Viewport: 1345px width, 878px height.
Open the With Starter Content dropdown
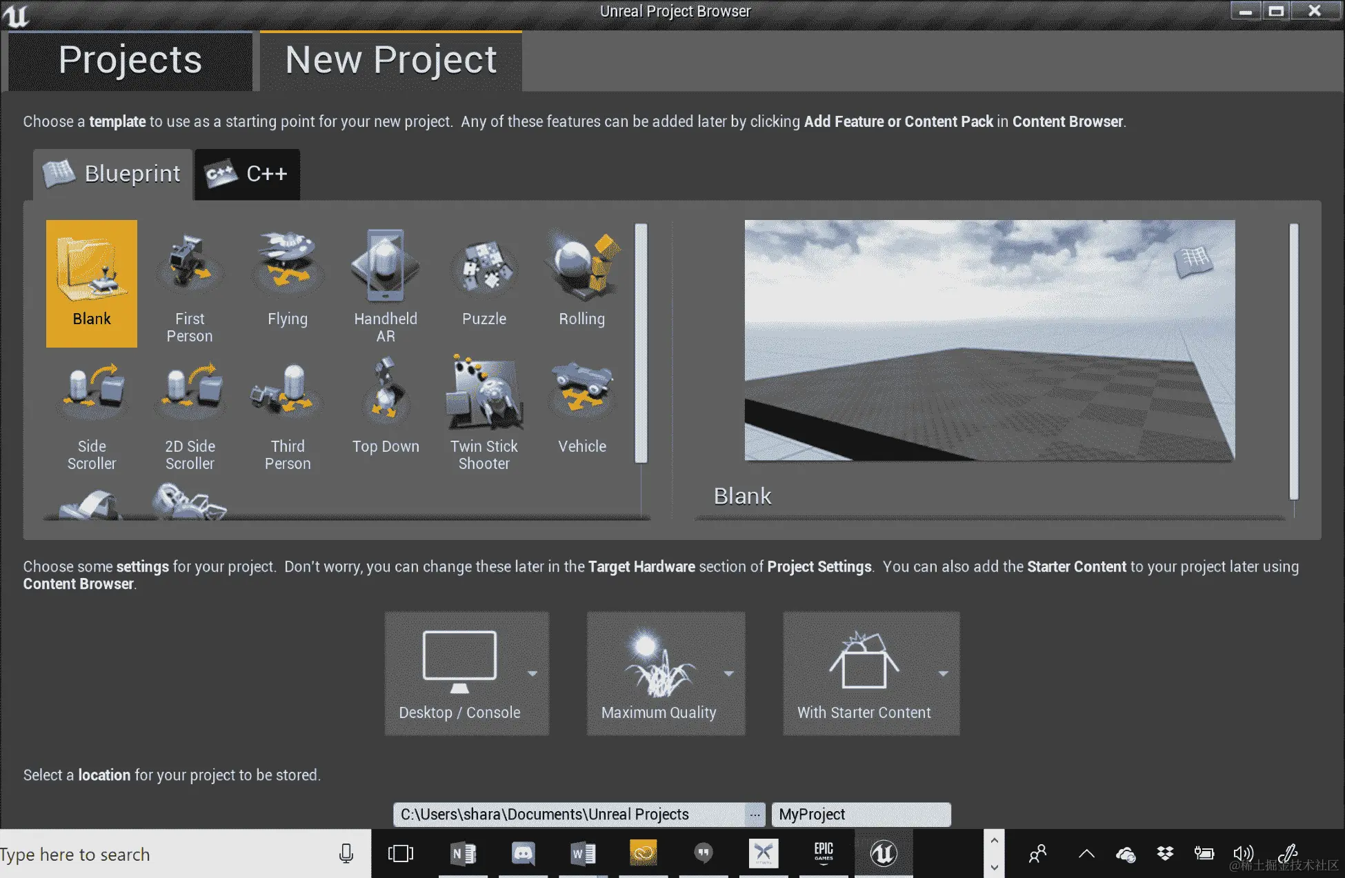coord(944,673)
